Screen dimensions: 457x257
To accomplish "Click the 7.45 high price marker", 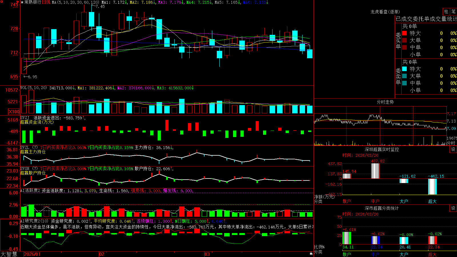I will (100, 6).
